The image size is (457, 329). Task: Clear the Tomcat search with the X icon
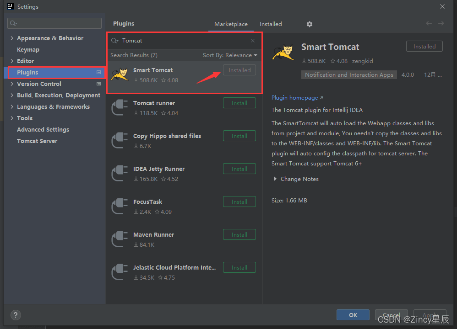(x=253, y=41)
